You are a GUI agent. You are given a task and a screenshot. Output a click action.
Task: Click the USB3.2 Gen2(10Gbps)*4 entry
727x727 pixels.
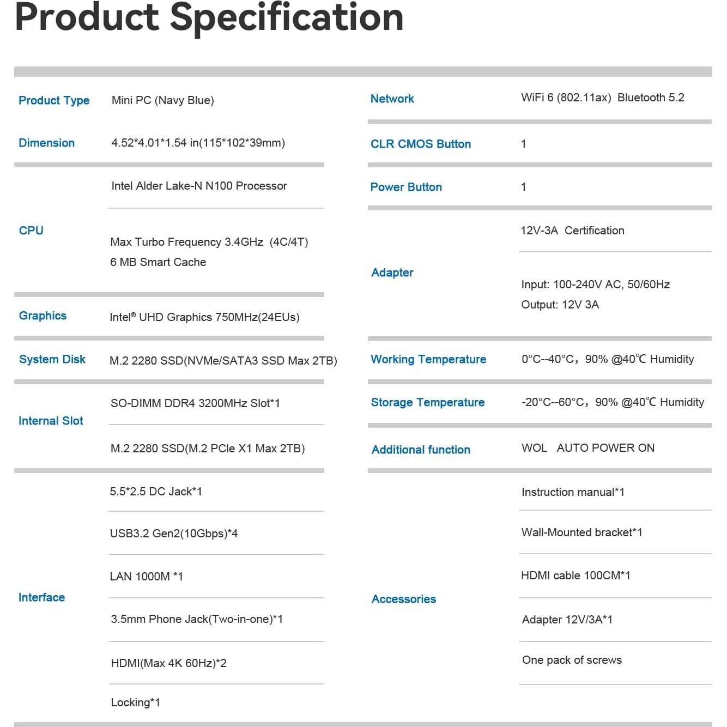(174, 534)
